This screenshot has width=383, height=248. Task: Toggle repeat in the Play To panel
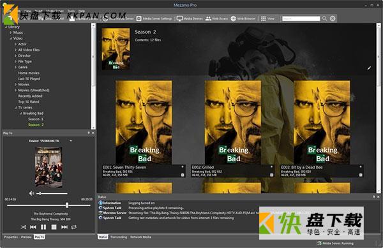click(74, 227)
